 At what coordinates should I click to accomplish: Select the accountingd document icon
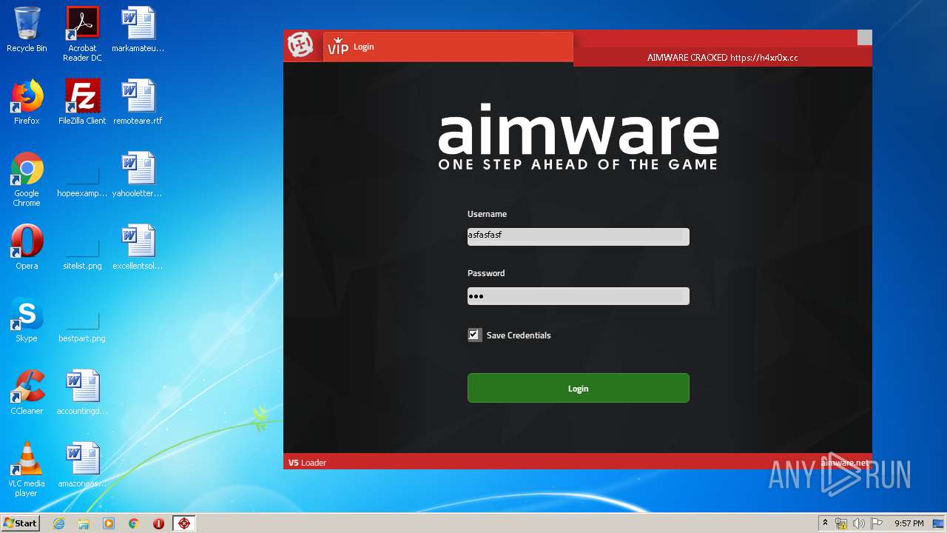pyautogui.click(x=82, y=392)
